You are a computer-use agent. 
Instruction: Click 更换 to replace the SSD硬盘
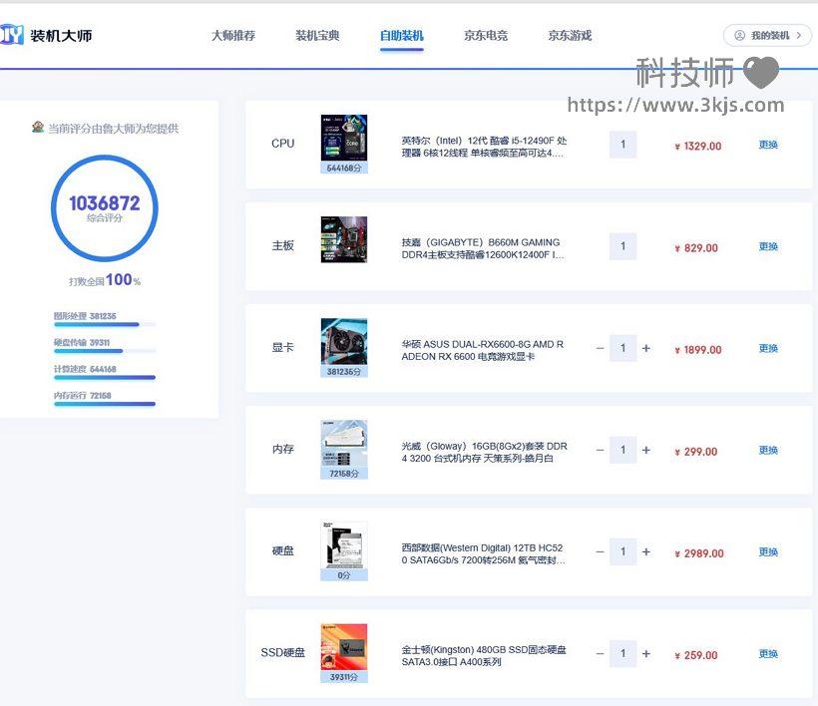point(768,653)
